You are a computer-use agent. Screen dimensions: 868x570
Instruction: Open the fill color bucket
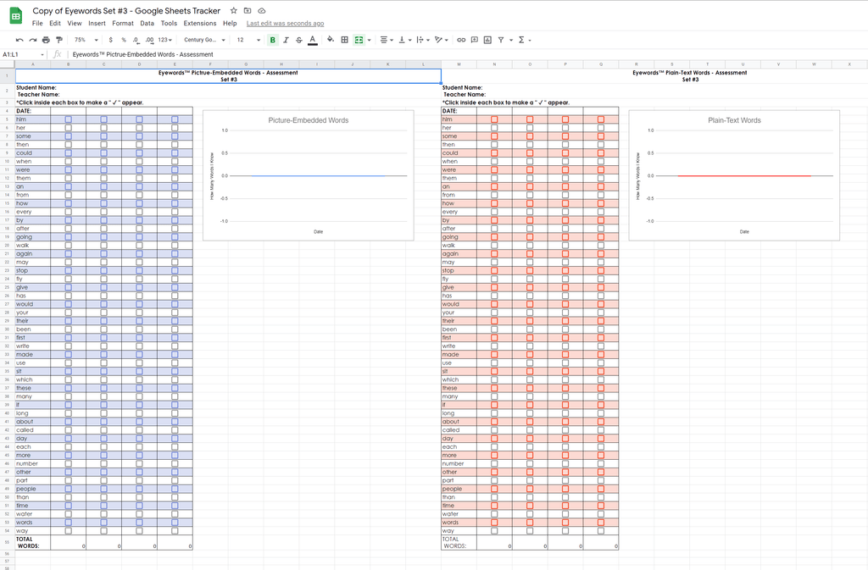tap(331, 40)
